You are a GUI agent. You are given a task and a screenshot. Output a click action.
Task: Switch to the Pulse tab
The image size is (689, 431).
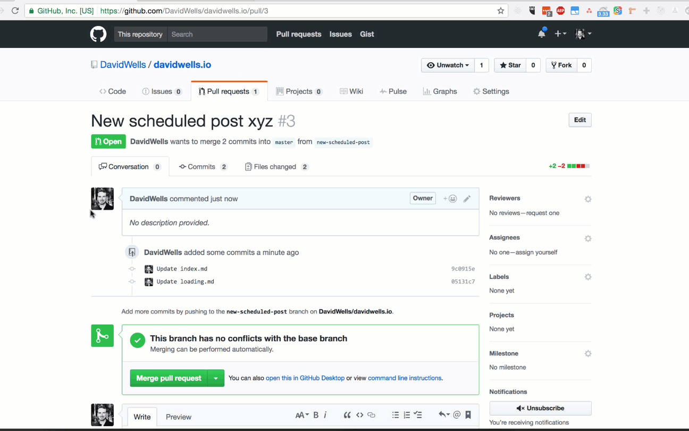tap(393, 92)
